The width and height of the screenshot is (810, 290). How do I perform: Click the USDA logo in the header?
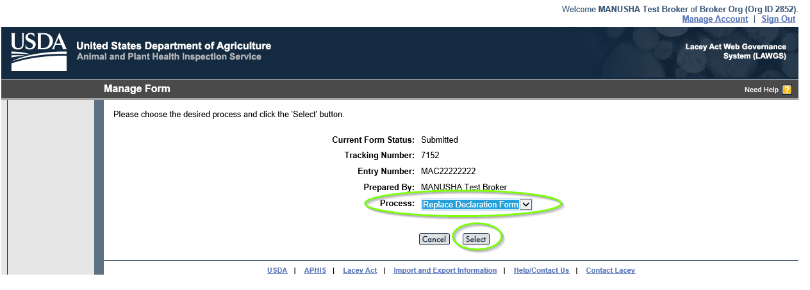(38, 52)
